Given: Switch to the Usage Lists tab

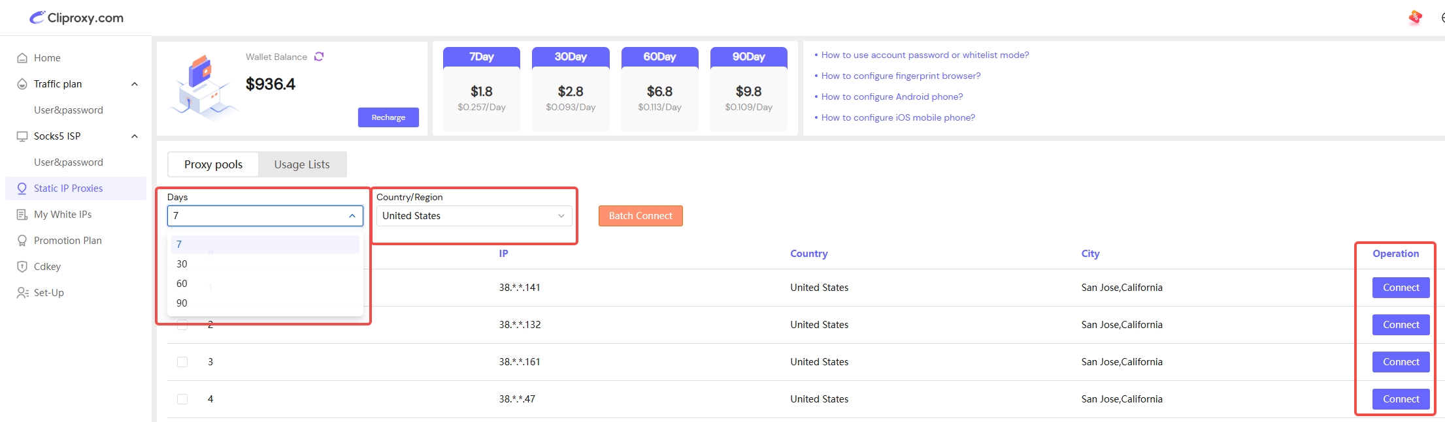Looking at the screenshot, I should [302, 164].
